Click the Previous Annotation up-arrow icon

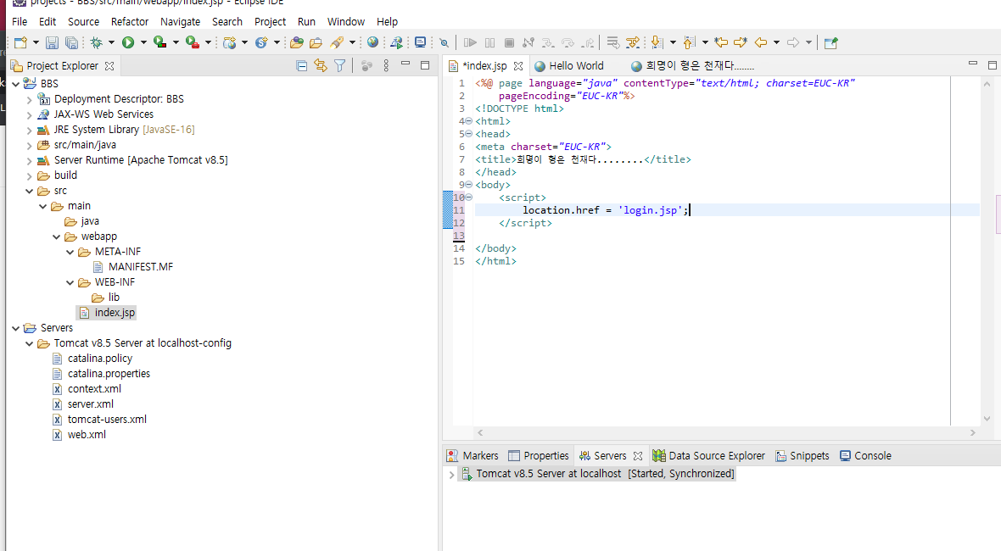(x=689, y=42)
